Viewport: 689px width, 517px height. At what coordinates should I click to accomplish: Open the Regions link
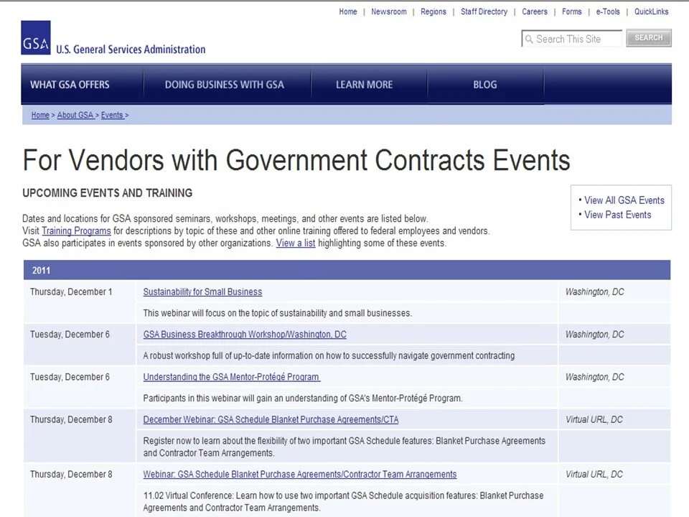(433, 12)
